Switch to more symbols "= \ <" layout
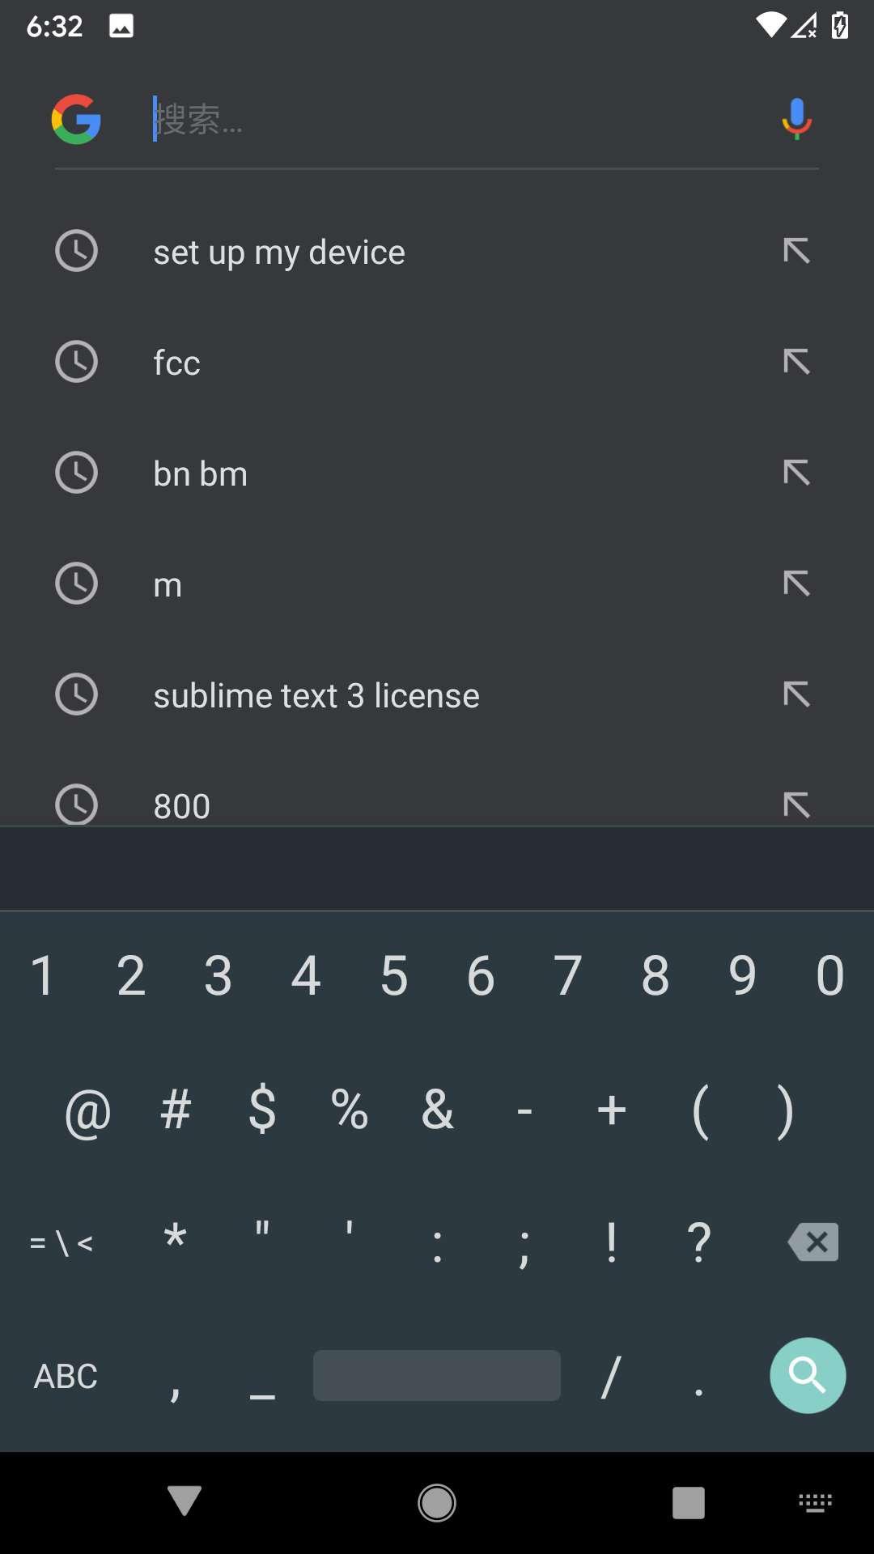This screenshot has height=1554, width=874. click(x=62, y=1242)
